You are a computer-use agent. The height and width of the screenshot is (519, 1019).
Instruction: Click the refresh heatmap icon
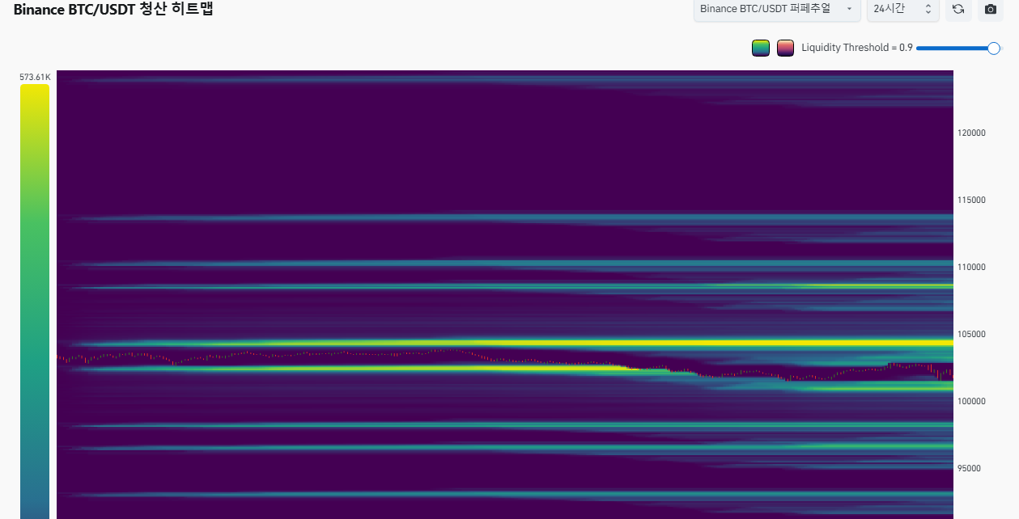pos(958,9)
